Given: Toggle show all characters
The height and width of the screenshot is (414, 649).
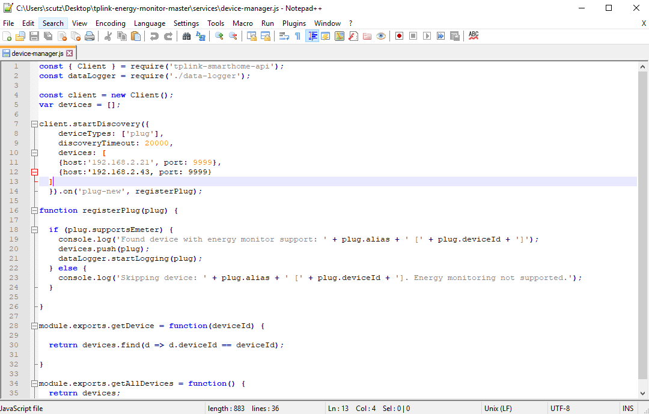Looking at the screenshot, I should point(297,36).
